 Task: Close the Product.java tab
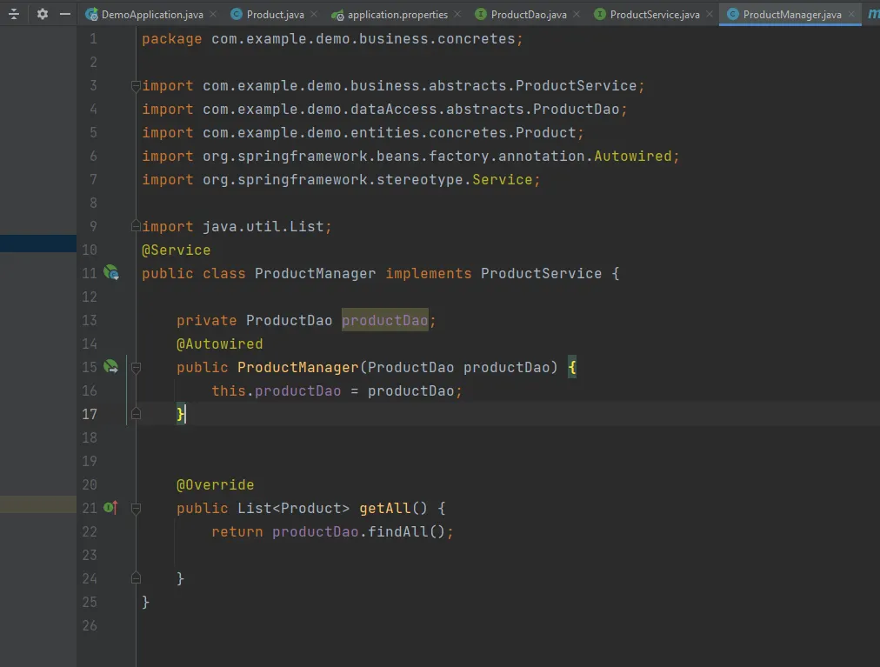click(314, 14)
